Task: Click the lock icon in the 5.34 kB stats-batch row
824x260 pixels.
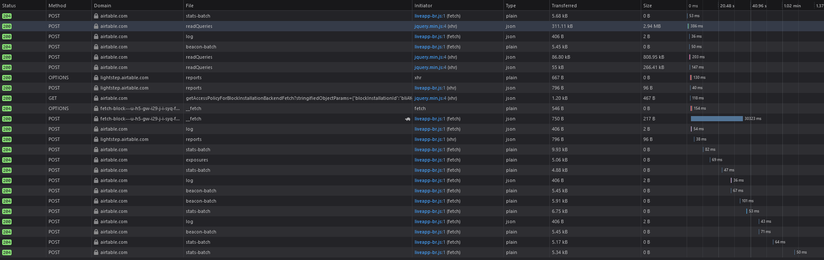Action: (96, 252)
